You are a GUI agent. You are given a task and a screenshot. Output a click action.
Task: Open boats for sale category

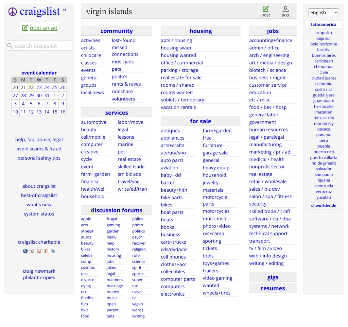tap(167, 220)
